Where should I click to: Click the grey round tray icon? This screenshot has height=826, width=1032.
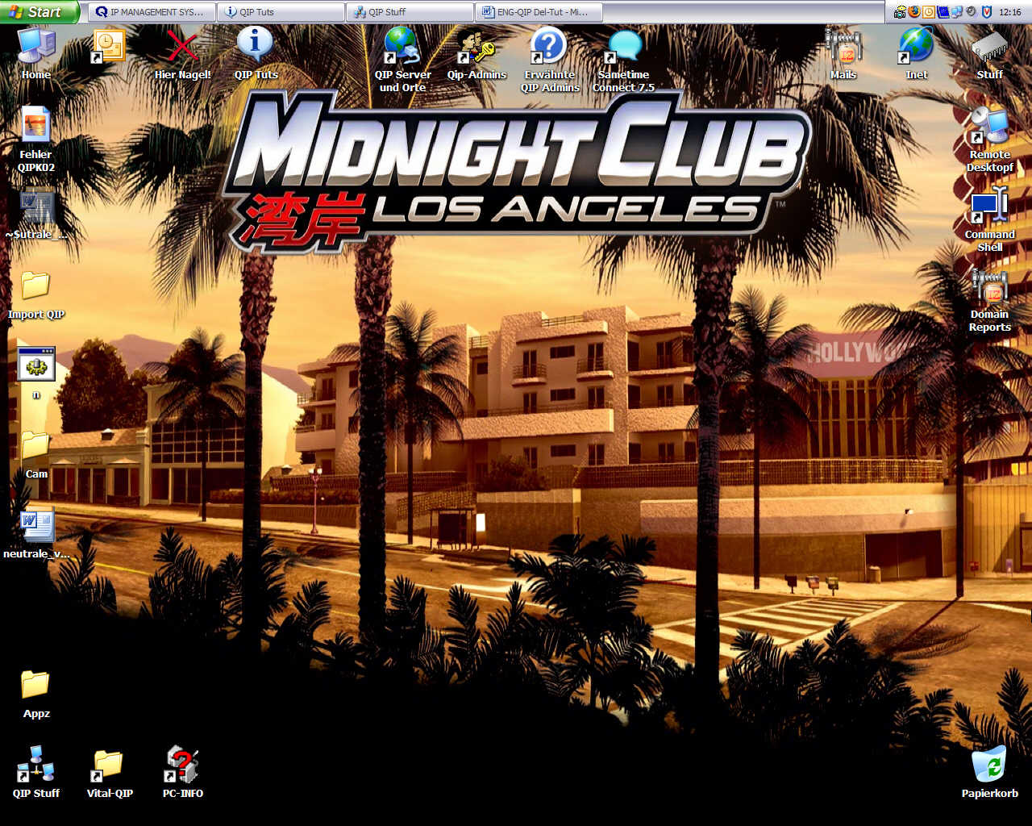(x=972, y=11)
